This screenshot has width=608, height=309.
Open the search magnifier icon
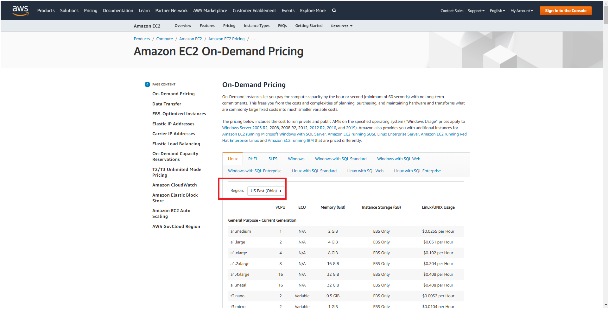[x=334, y=10]
